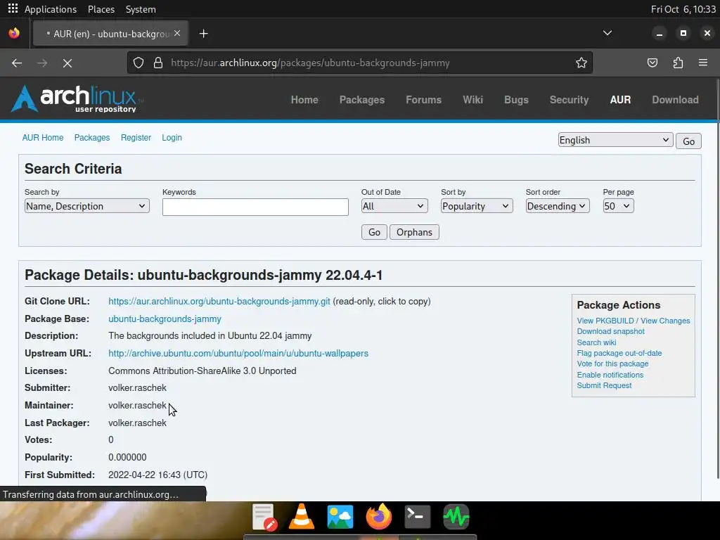Expand the Out of Date dropdown
The image size is (720, 540).
click(x=394, y=206)
